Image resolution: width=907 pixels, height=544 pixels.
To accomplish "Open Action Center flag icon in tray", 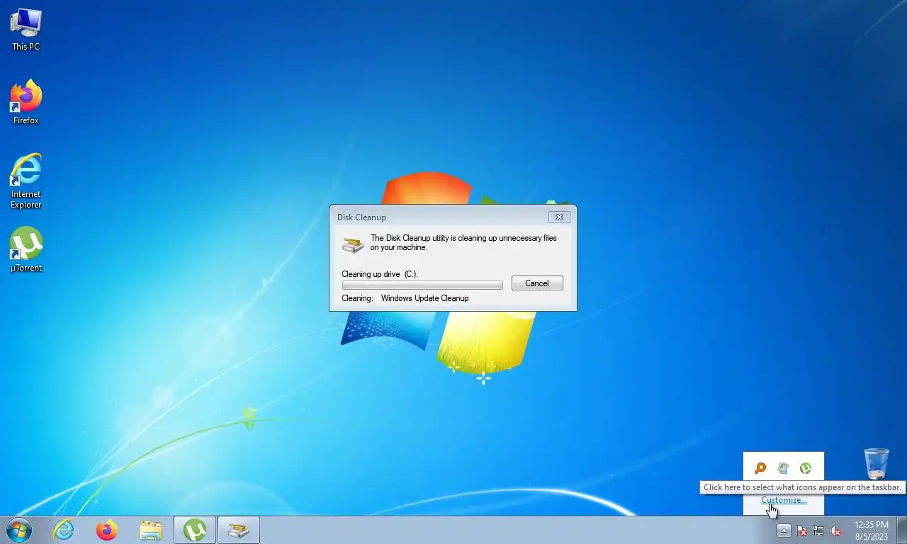I will [x=801, y=531].
